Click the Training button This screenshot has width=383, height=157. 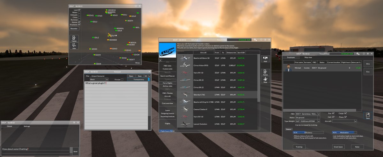[x=299, y=147]
